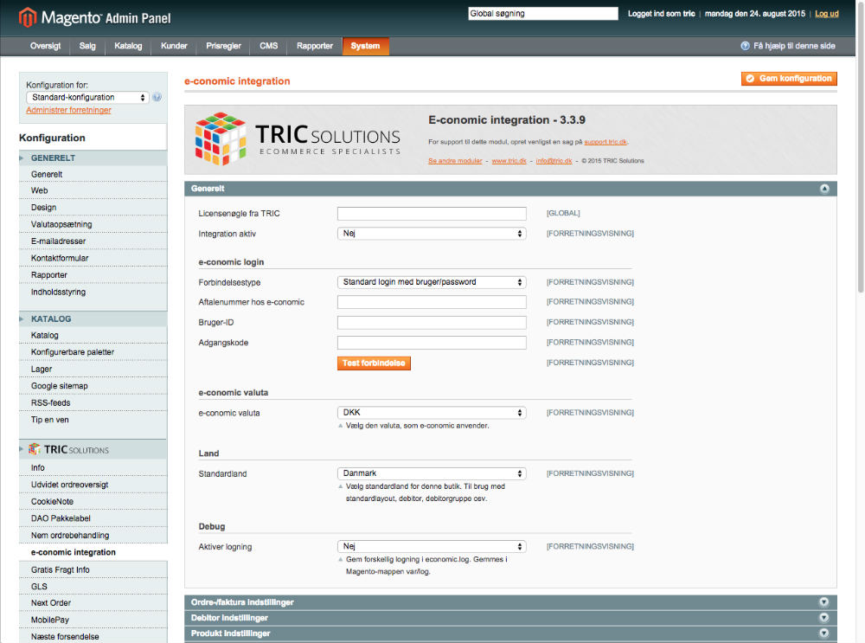This screenshot has height=643, width=865.
Task: Click the Test forbindelse button
Action: 374,363
